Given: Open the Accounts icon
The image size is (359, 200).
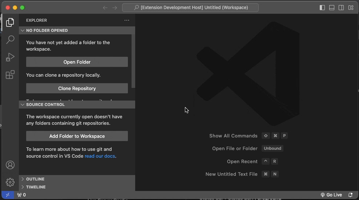Looking at the screenshot, I should click(x=10, y=165).
